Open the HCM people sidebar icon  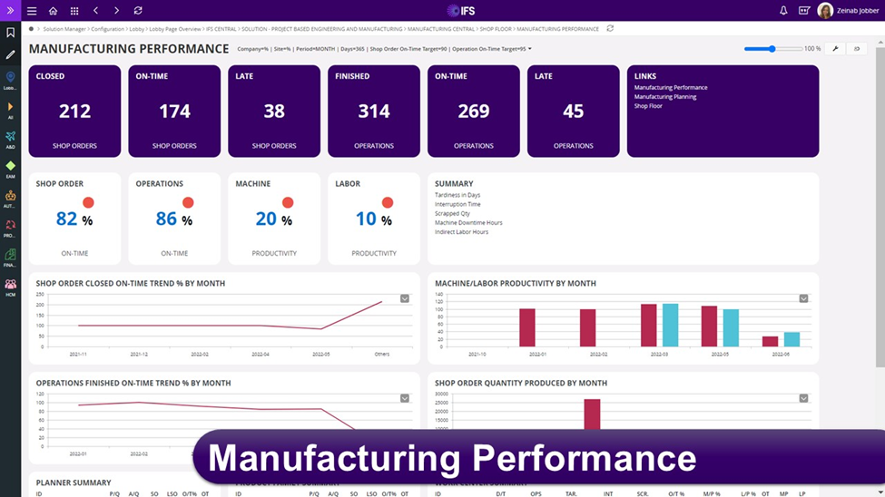click(x=11, y=285)
